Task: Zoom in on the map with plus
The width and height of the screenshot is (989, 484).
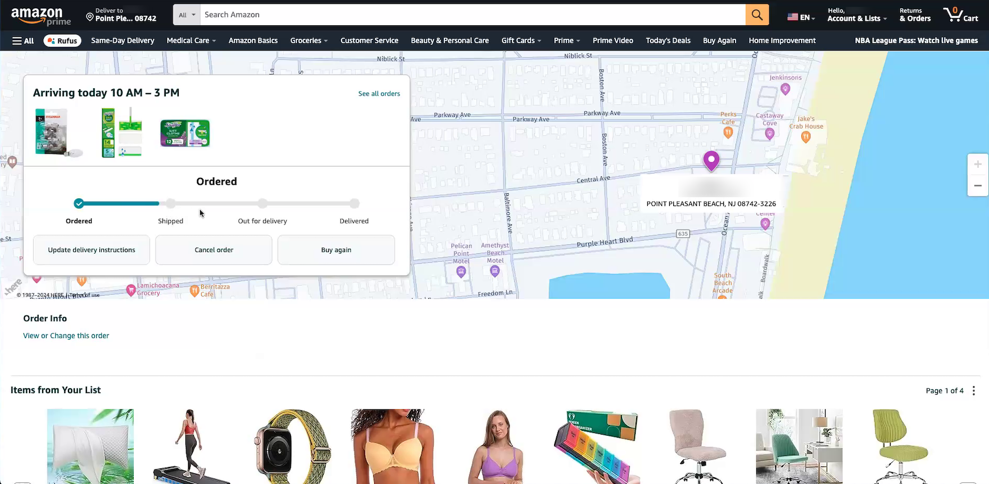Action: pos(978,164)
